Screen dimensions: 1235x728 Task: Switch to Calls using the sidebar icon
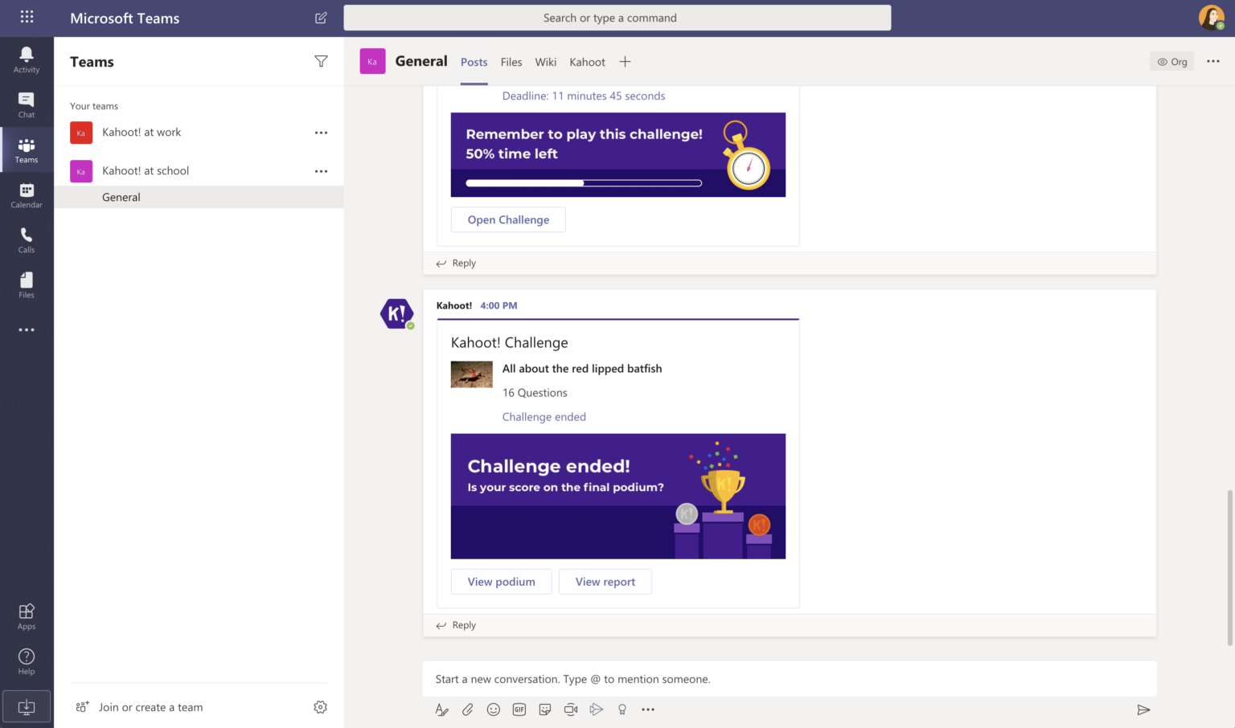tap(27, 239)
